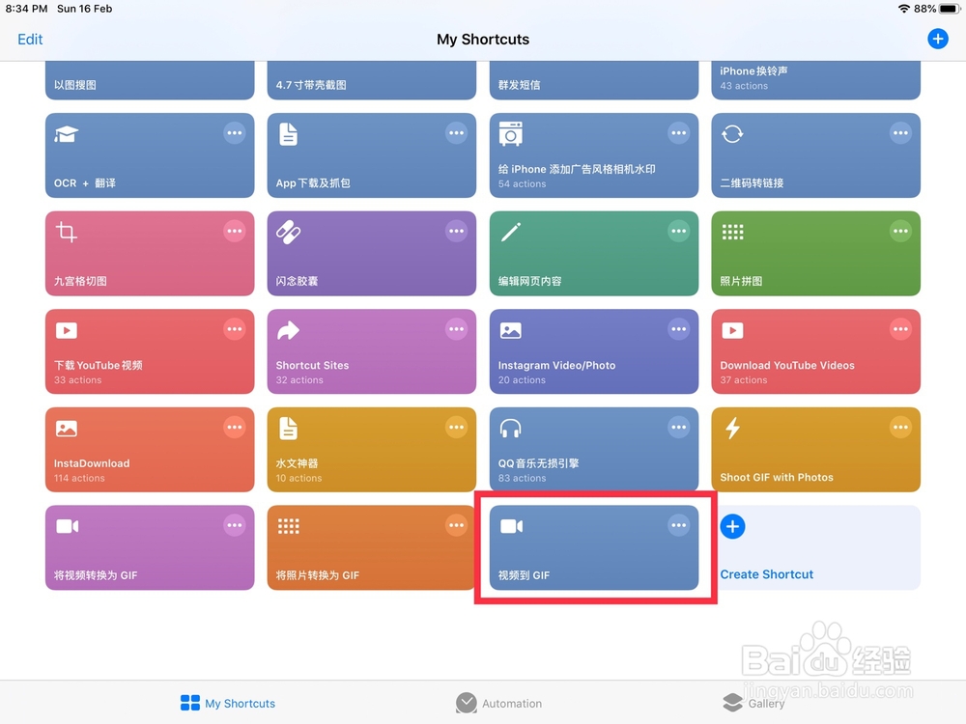Run the 编辑网页内容 shortcut
Screen dimensions: 966x724
(594, 253)
